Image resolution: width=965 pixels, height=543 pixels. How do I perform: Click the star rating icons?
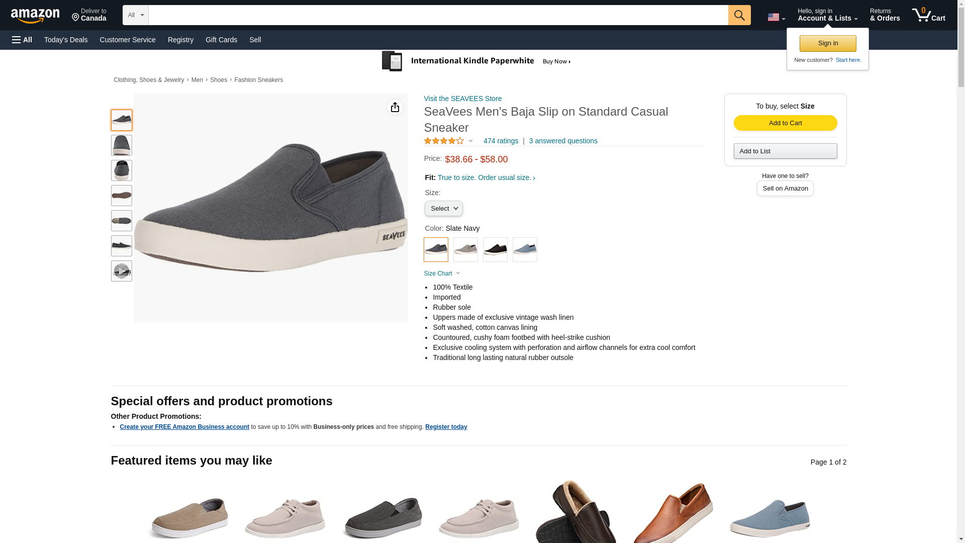point(444,141)
